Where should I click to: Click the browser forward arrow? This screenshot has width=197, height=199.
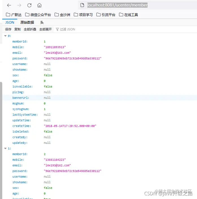point(19,5)
